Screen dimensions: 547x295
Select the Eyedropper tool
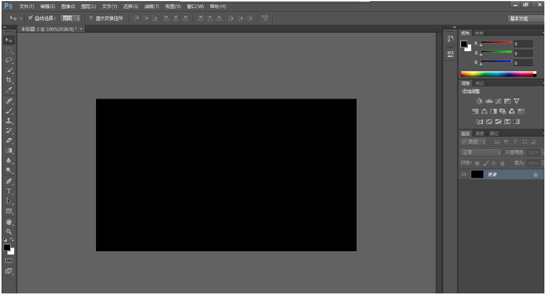point(9,90)
